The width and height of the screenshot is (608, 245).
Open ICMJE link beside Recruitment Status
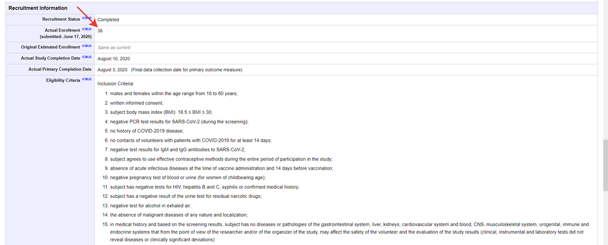86,18
